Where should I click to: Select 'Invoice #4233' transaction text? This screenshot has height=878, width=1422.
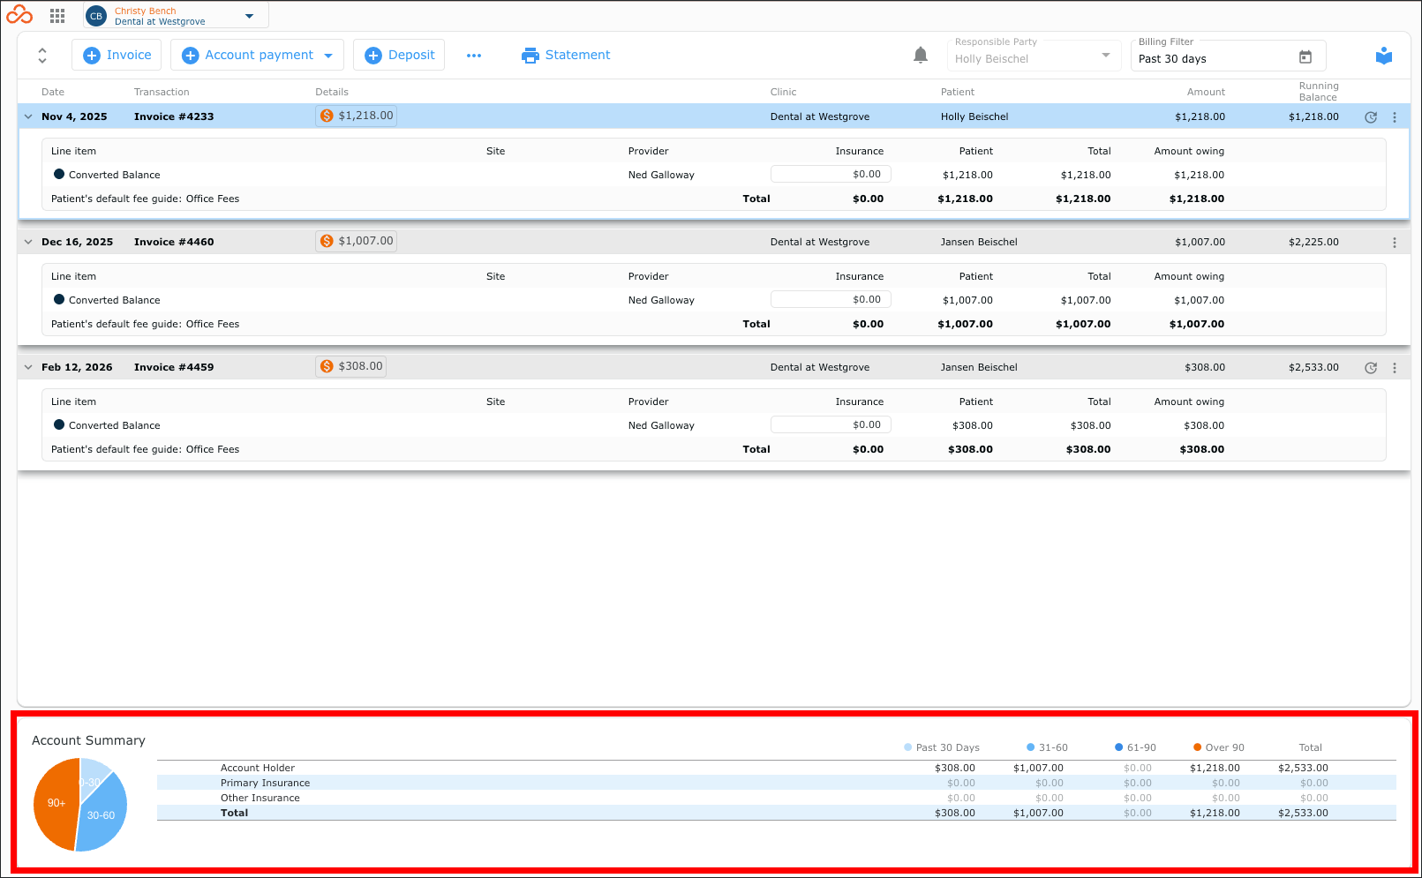[x=174, y=116]
